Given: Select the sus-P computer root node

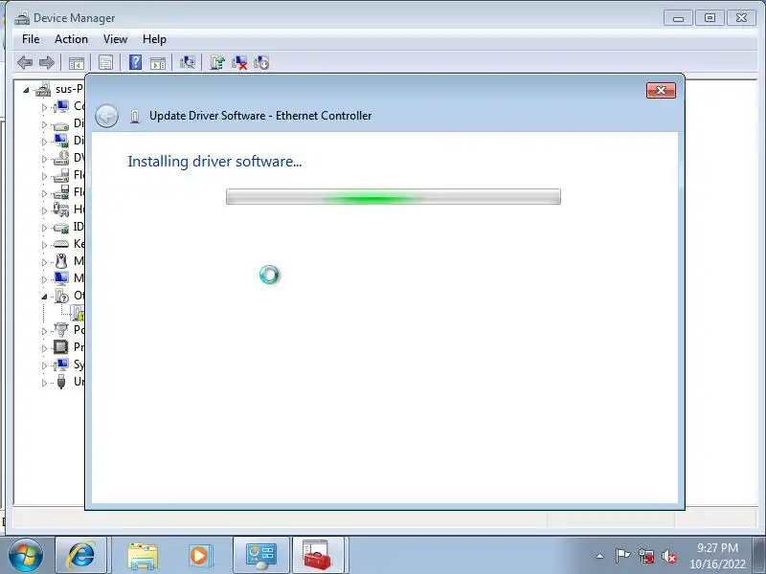Looking at the screenshot, I should (x=58, y=89).
